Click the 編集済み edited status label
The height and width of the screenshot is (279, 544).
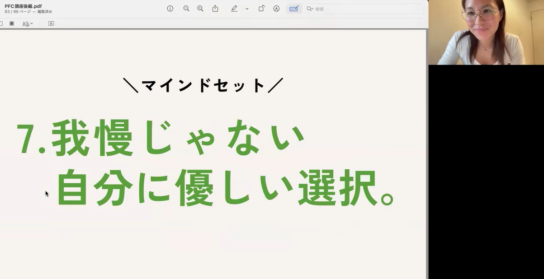[45, 12]
